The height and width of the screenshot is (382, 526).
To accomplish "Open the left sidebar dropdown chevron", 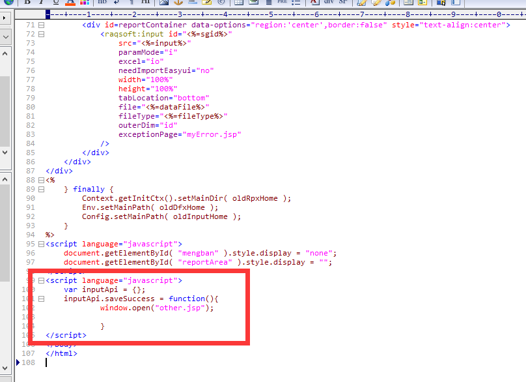I will (6, 37).
